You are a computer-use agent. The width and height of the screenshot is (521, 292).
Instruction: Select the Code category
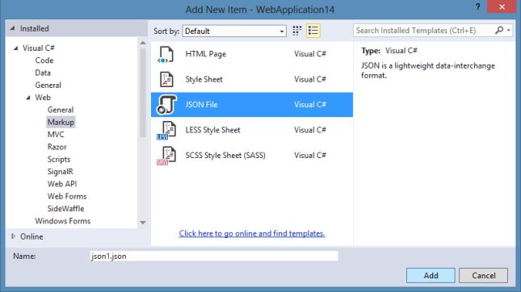(x=44, y=60)
